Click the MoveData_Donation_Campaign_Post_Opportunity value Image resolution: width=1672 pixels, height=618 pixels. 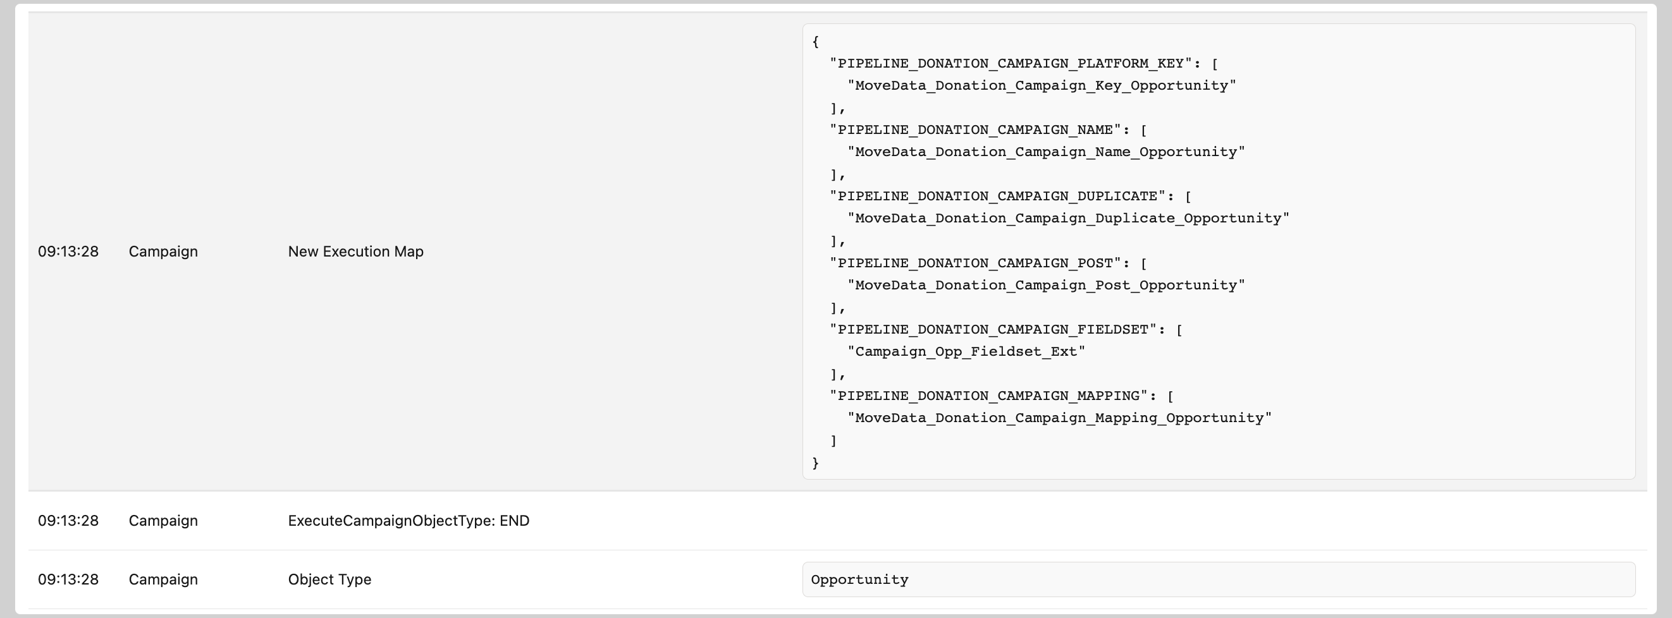point(1046,285)
